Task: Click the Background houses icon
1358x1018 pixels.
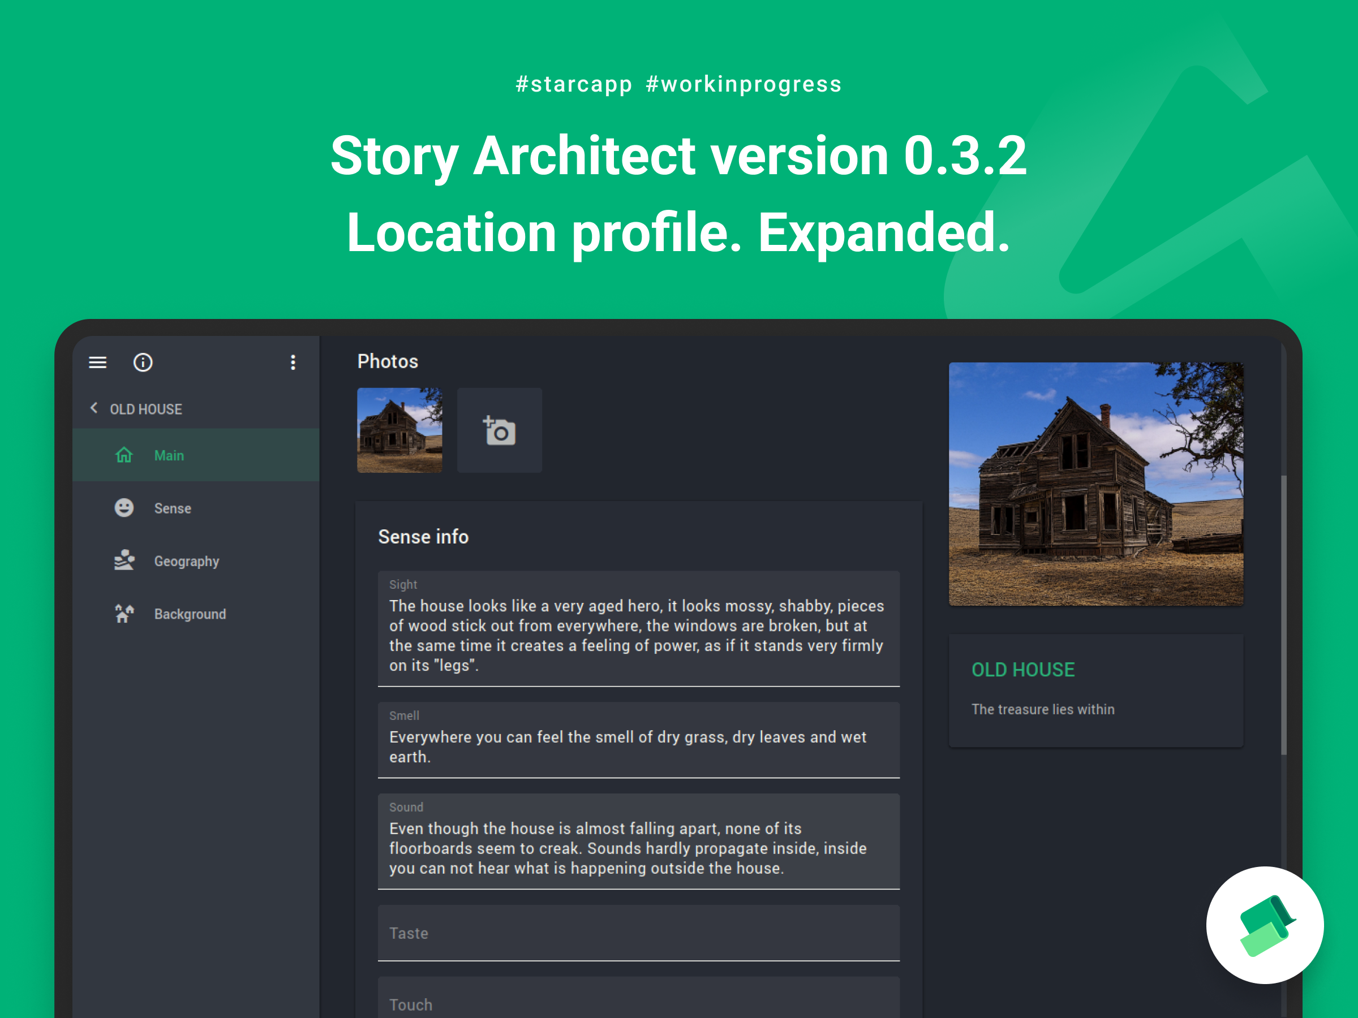Action: (124, 613)
